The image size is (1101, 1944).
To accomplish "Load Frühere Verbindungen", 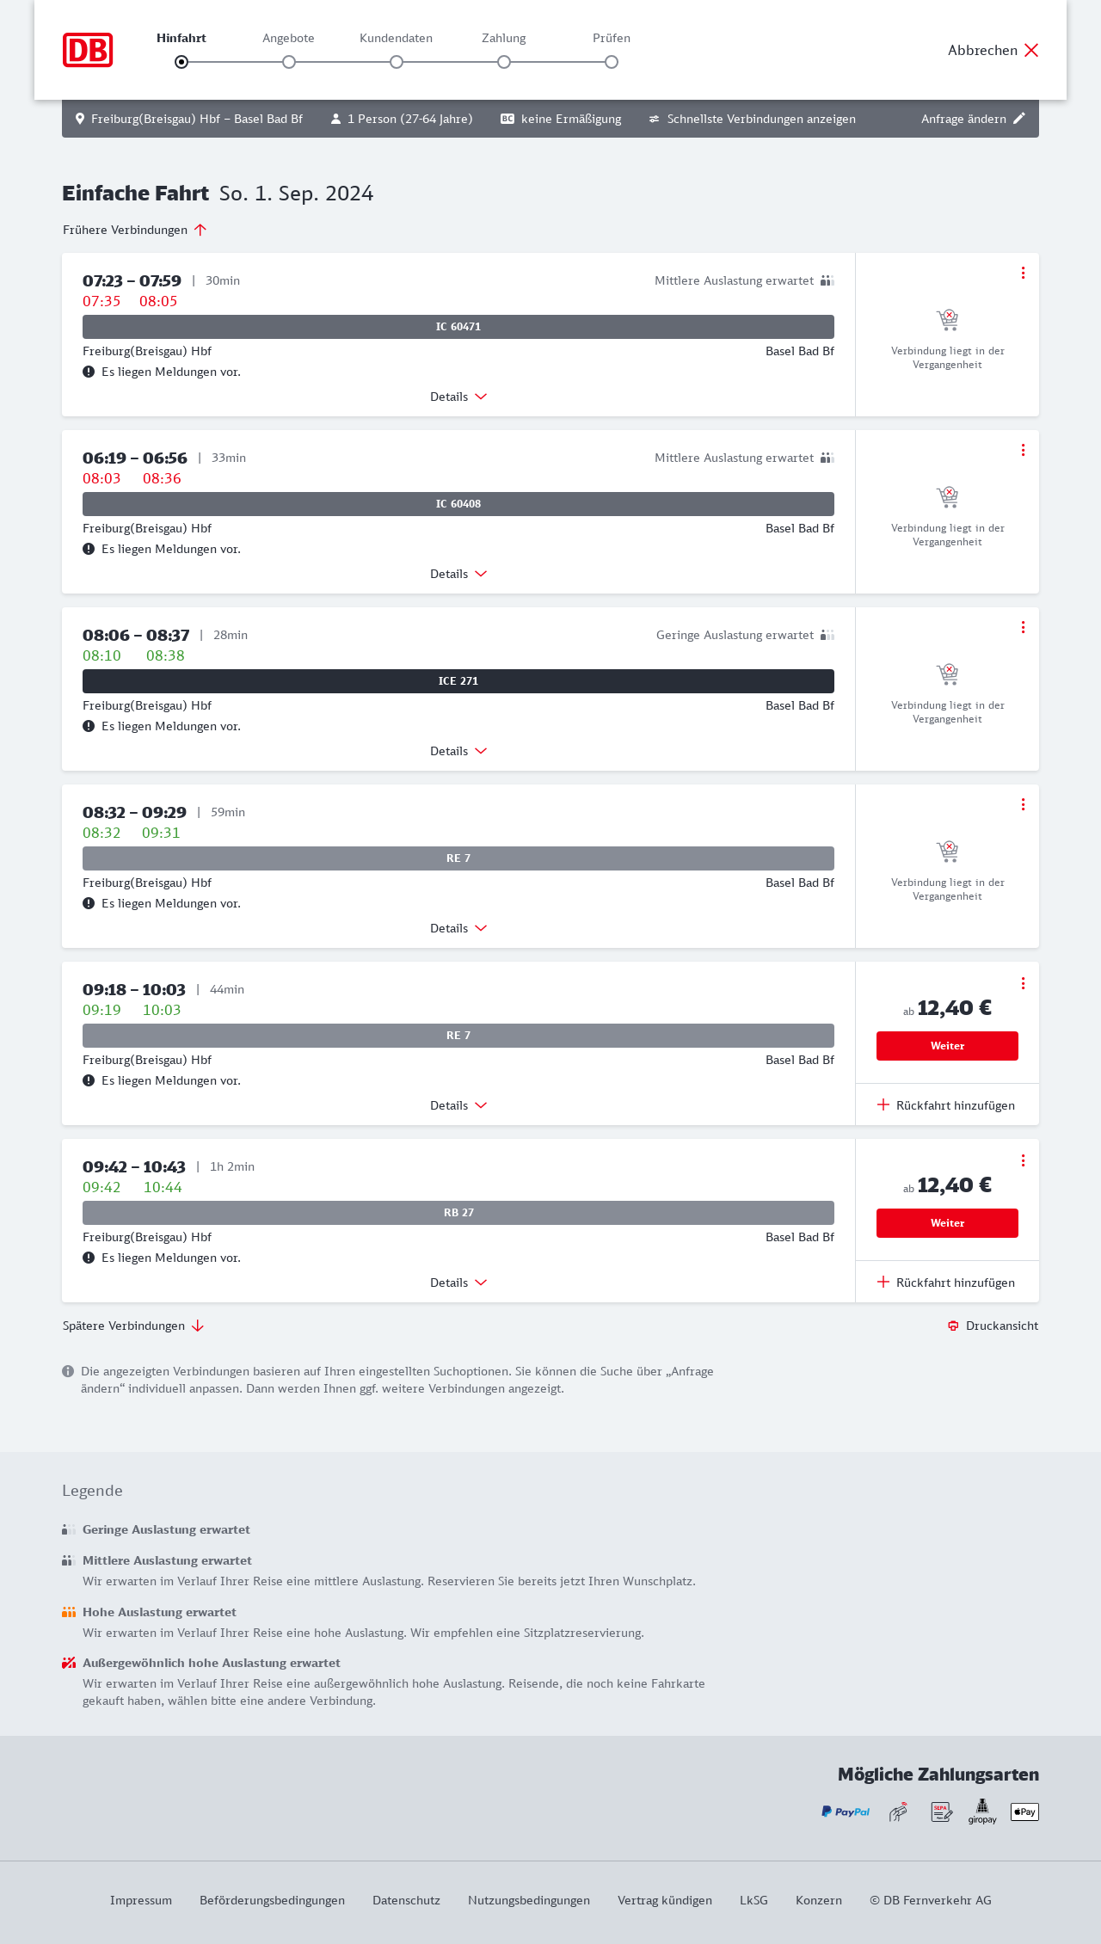I will (135, 230).
